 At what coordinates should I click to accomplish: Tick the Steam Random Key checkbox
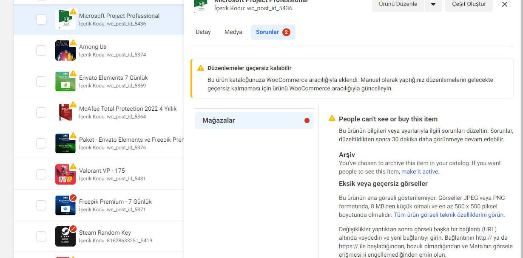(x=41, y=236)
